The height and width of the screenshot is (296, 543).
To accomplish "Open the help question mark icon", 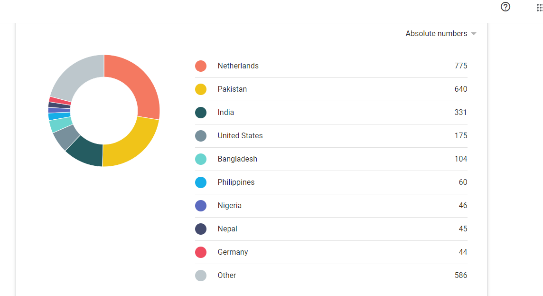I will (x=505, y=7).
